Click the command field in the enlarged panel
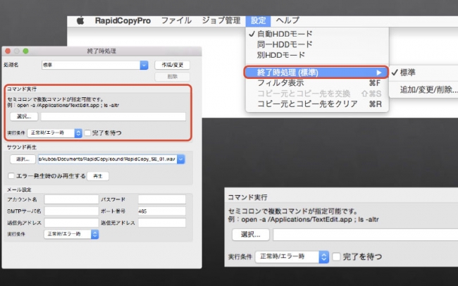458x286 pixels. tap(366, 235)
